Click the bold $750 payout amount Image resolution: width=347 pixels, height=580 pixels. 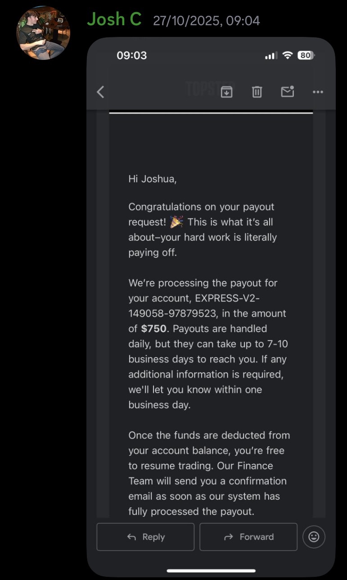click(x=154, y=328)
